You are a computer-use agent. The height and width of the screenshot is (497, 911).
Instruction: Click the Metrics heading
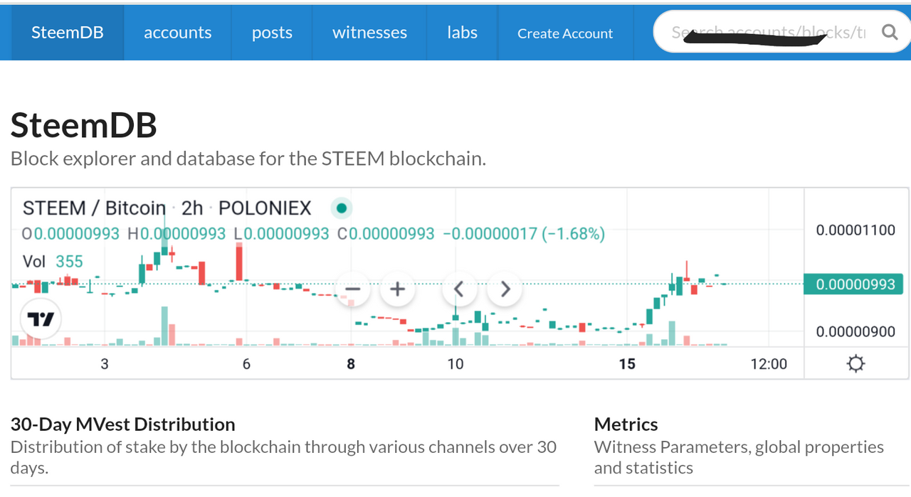point(626,424)
